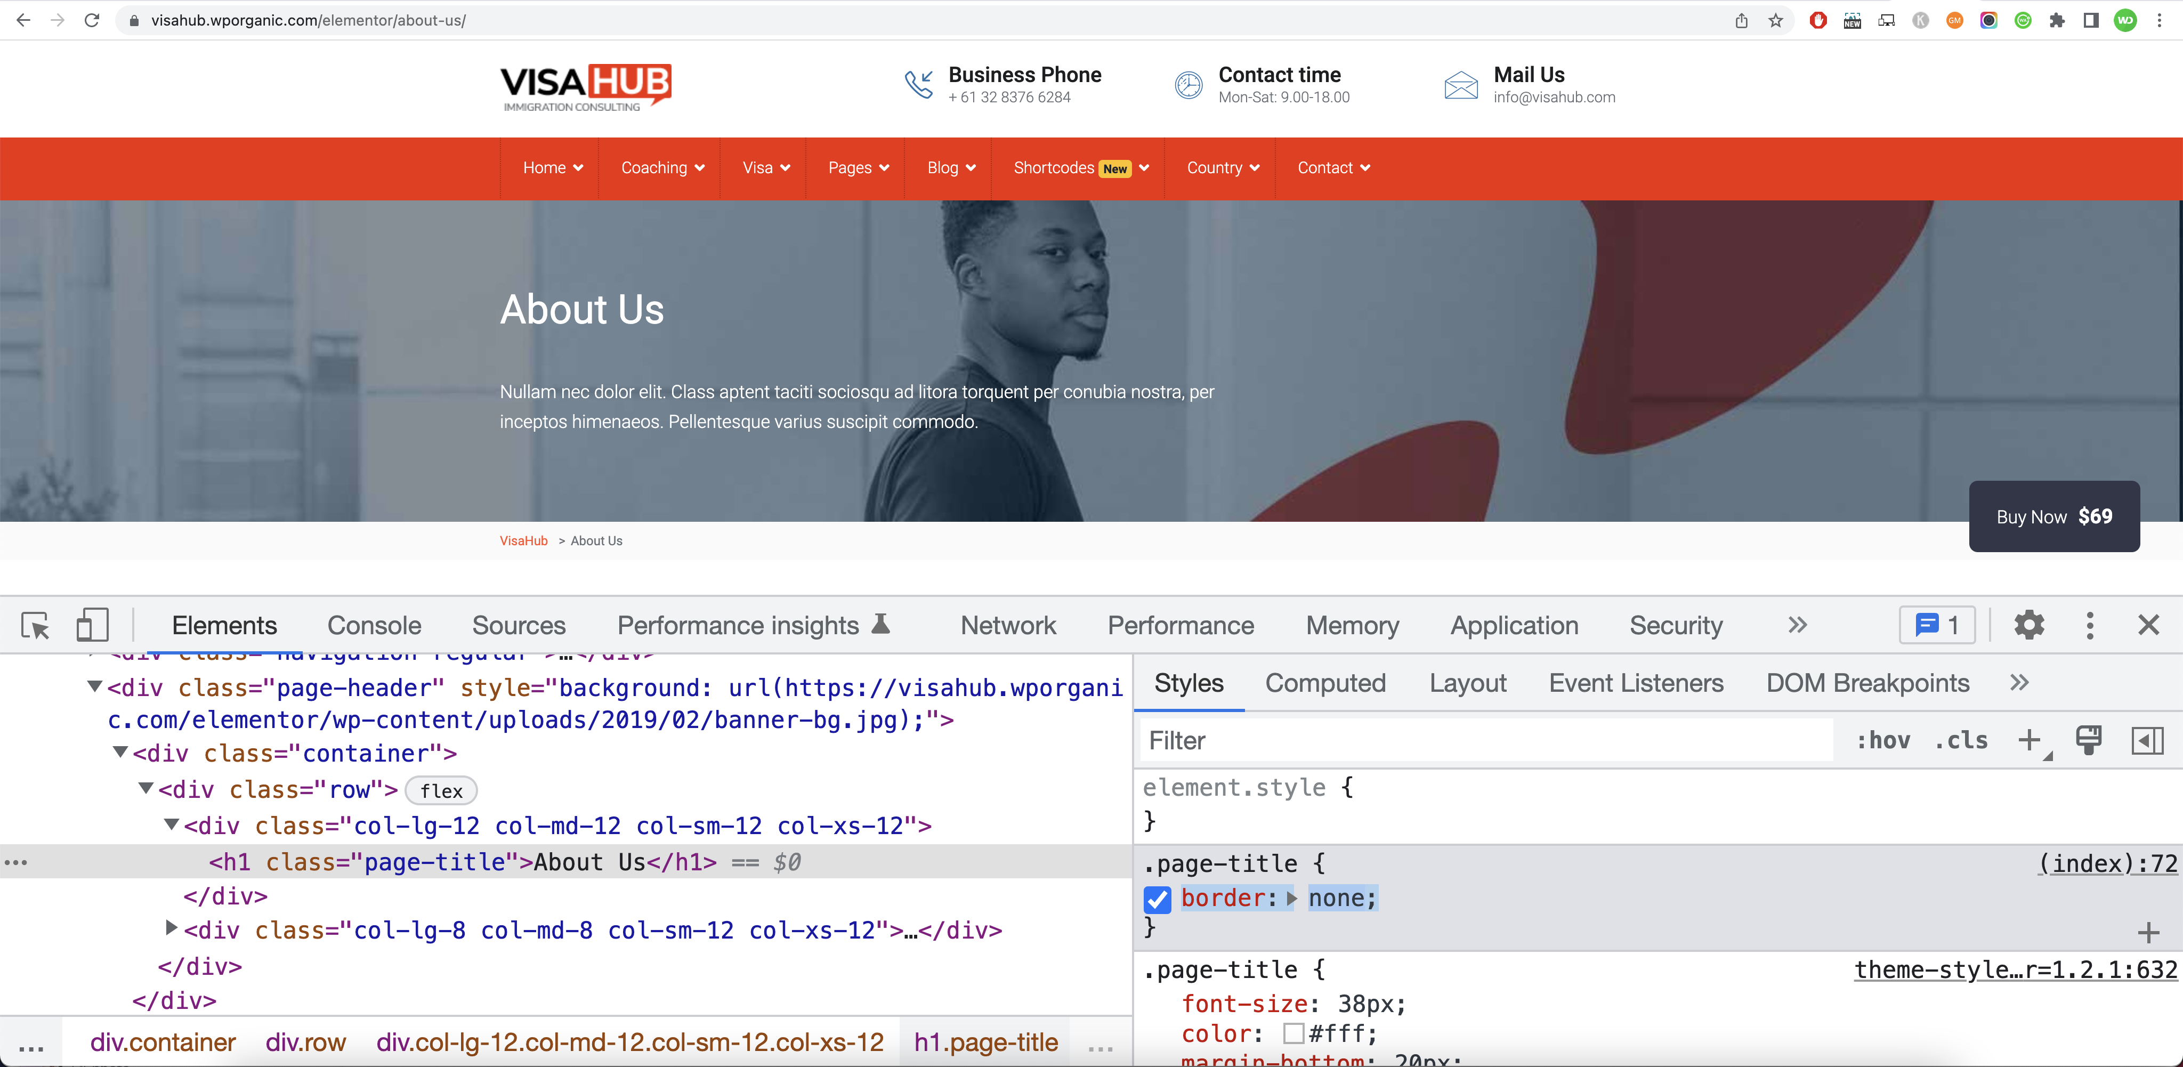Screen dimensions: 2183x1067
Task: Toggle the .cls class editor
Action: click(1961, 740)
